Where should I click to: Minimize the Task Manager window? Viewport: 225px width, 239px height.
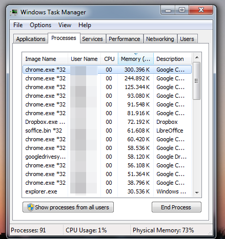168,10
